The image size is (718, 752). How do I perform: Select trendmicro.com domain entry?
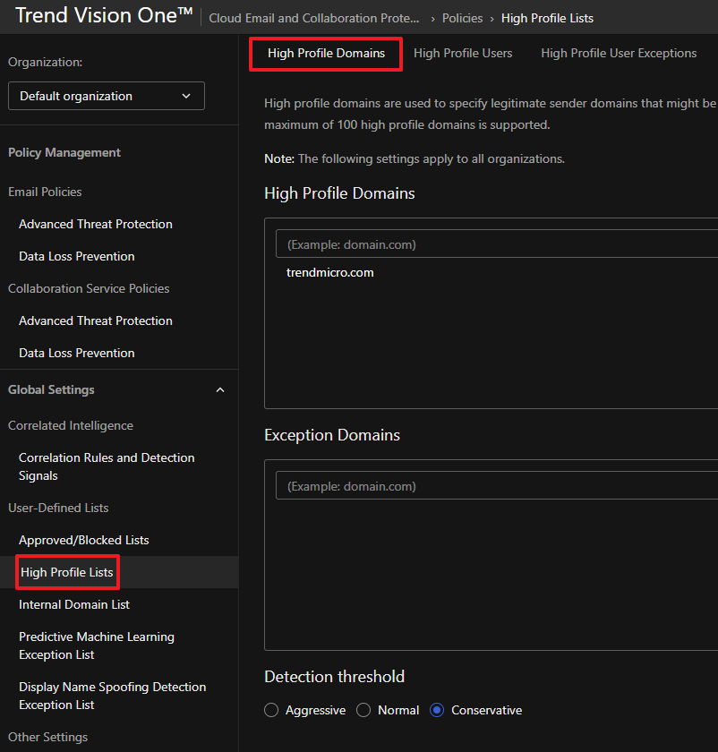pos(330,272)
